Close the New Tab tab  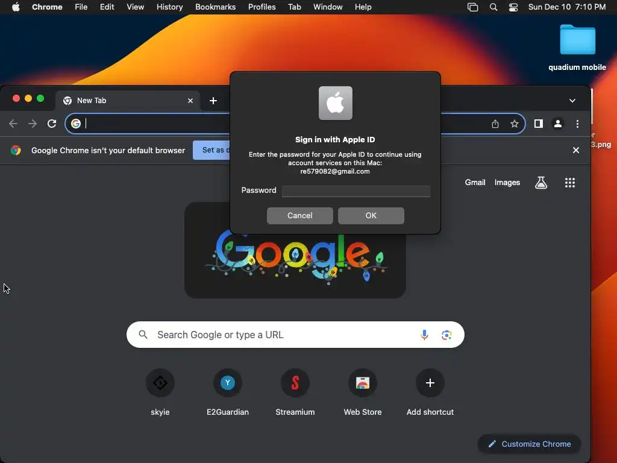(190, 101)
